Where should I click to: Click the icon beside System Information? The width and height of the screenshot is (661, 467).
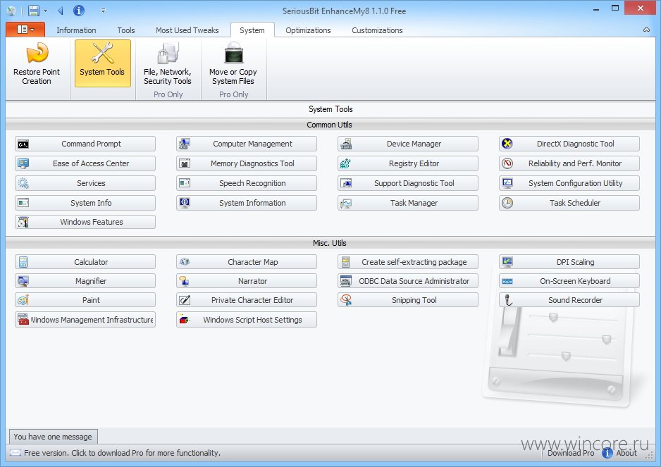(184, 203)
